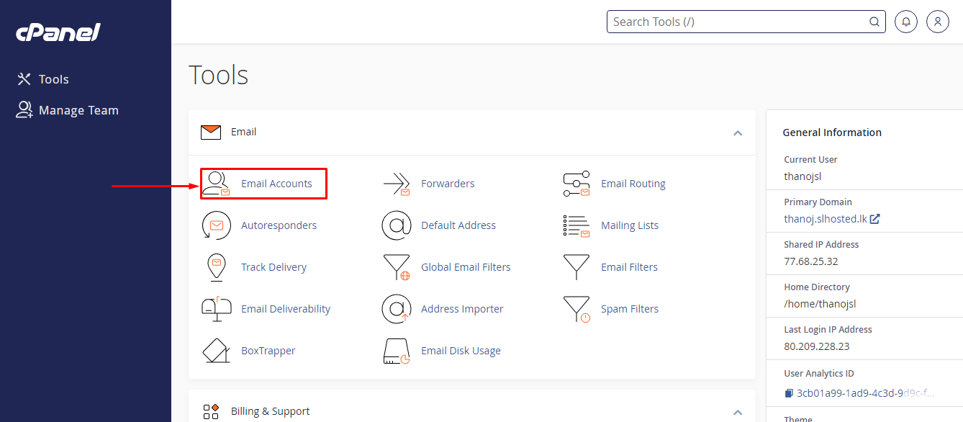This screenshot has width=963, height=422.
Task: Focus the Search Tools input field
Action: 738,22
